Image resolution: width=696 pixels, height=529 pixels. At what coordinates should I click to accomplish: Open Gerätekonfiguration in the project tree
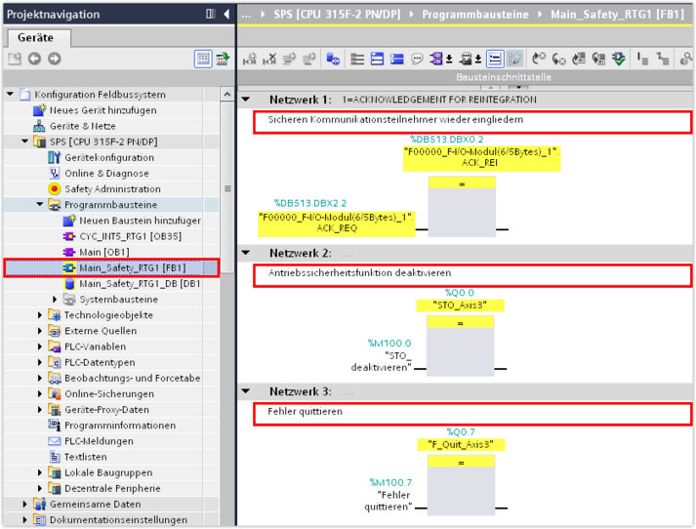point(108,157)
